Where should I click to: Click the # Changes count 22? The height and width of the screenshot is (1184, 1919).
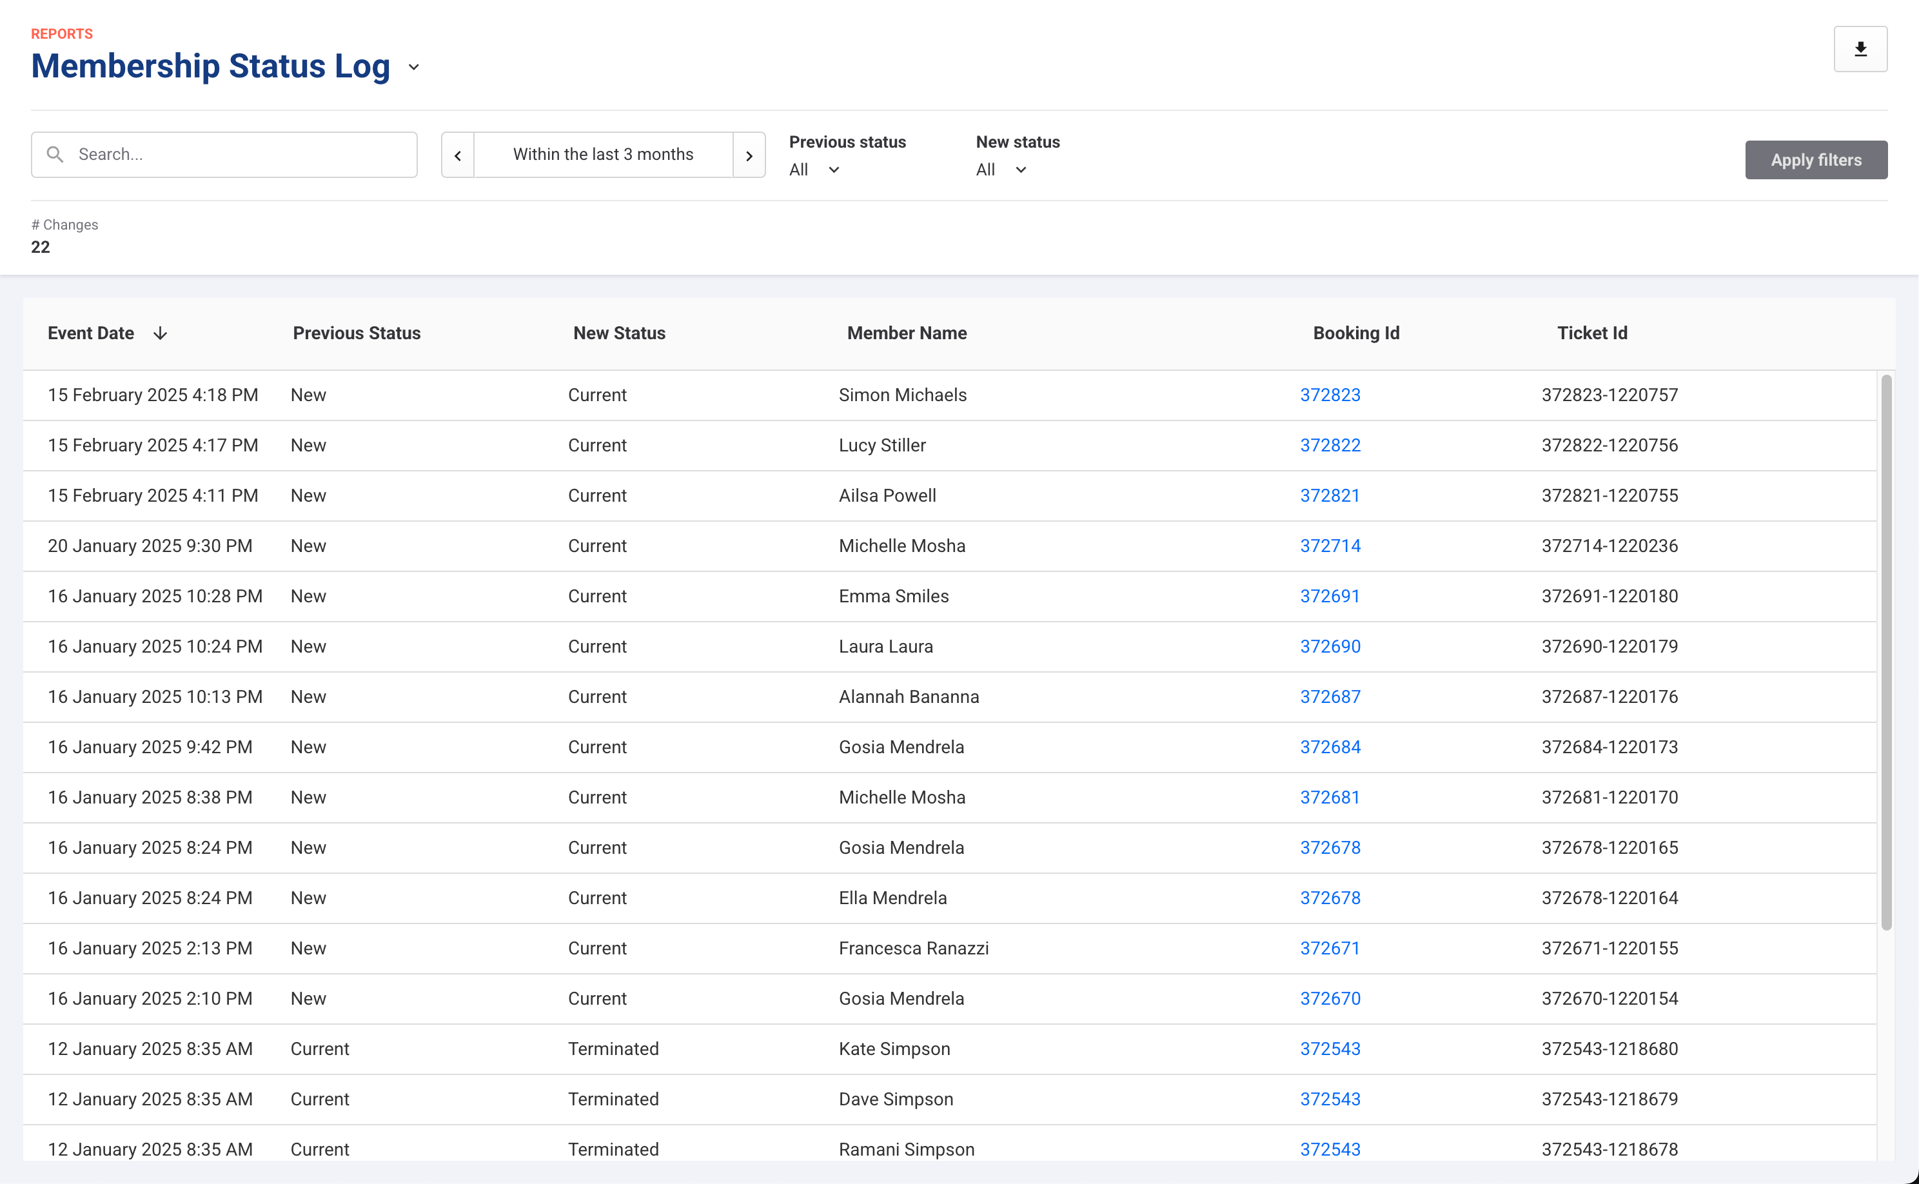(x=41, y=248)
